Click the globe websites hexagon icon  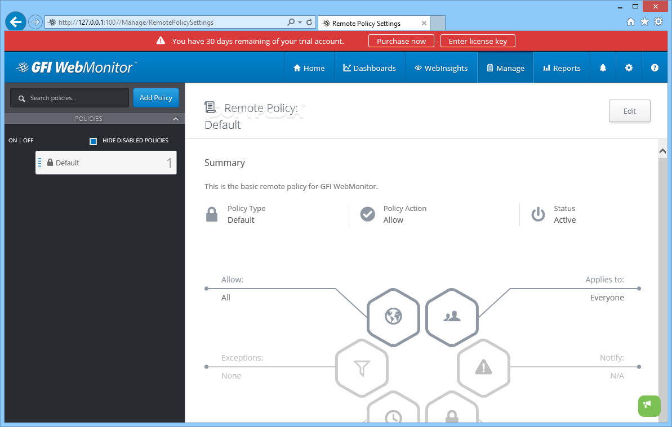[393, 317]
